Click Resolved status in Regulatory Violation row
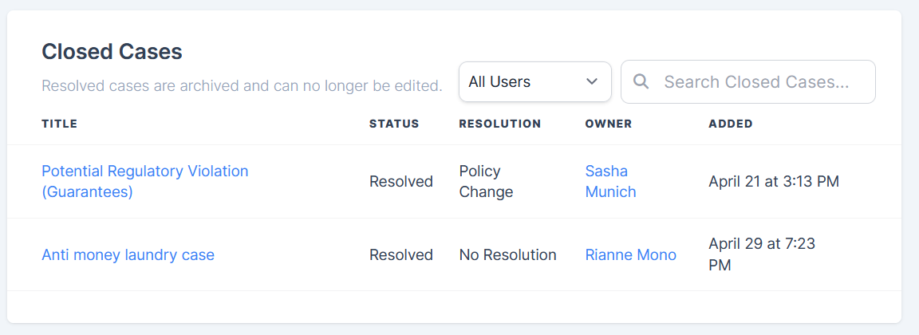 400,182
